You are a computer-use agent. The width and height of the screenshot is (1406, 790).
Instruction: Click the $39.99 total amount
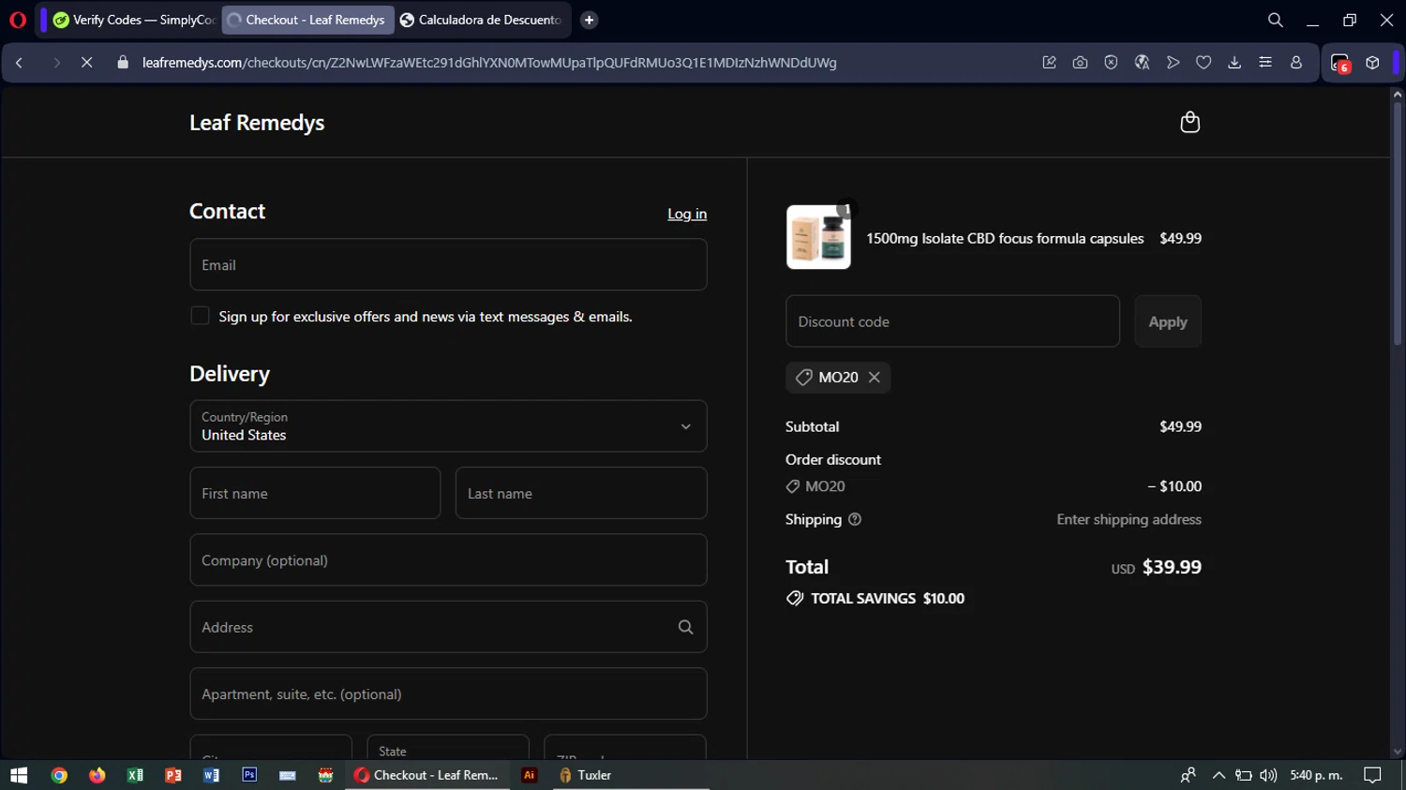coord(1172,567)
